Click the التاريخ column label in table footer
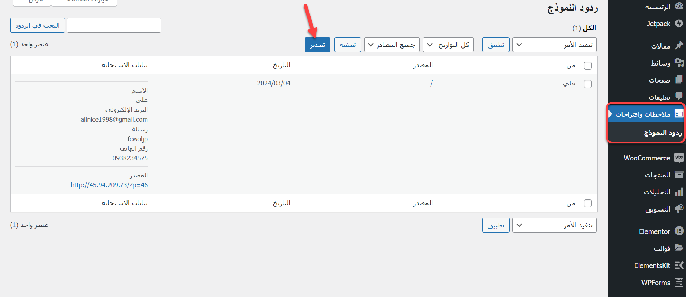This screenshot has width=686, height=297. coord(282,203)
